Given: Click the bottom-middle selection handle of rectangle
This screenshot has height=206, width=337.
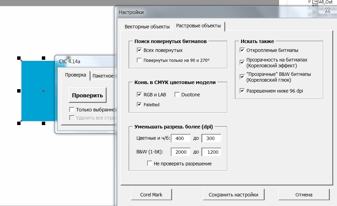Looking at the screenshot, I should tap(44, 123).
